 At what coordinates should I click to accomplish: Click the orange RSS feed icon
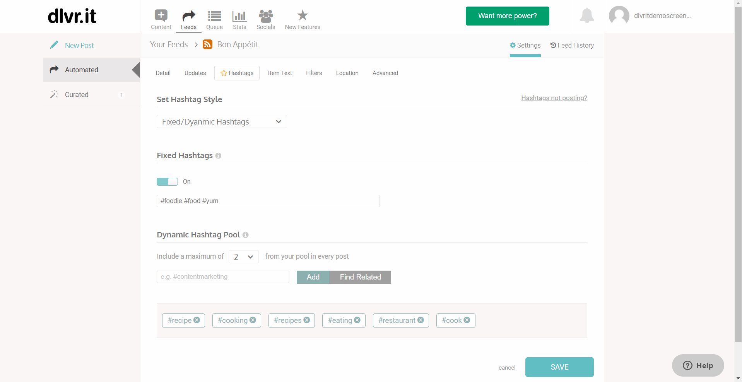(208, 44)
